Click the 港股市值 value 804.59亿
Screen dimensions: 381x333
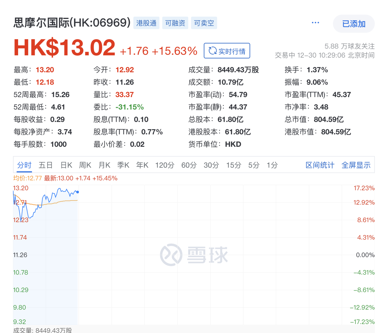(x=336, y=132)
